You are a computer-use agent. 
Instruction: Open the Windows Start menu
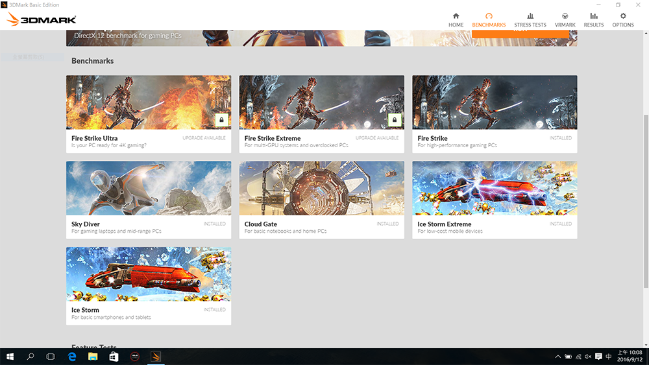pos(10,357)
